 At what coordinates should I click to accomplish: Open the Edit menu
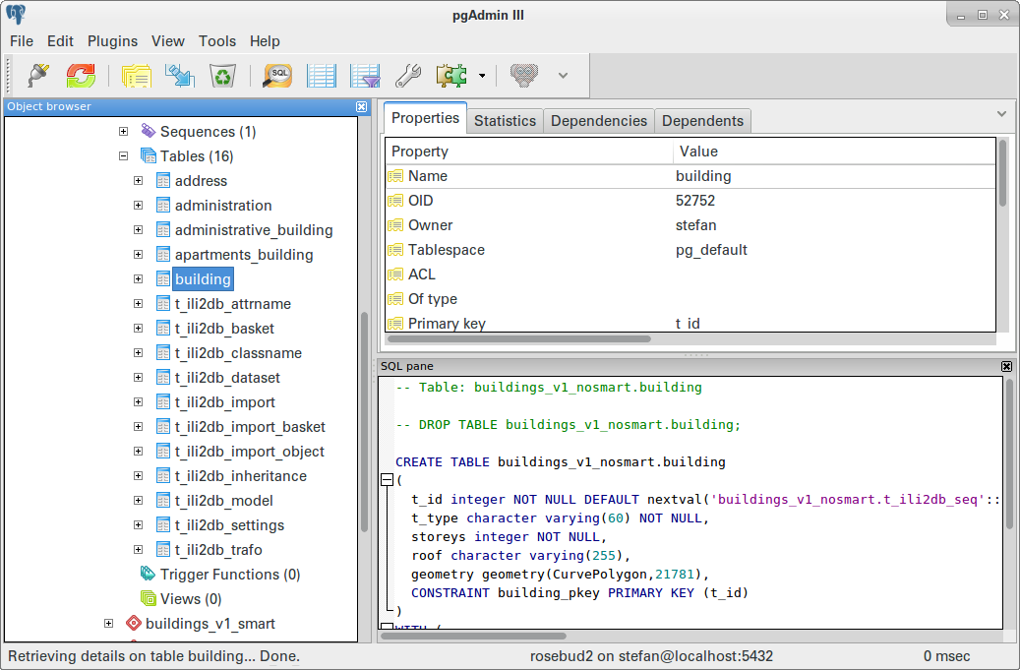click(x=60, y=41)
